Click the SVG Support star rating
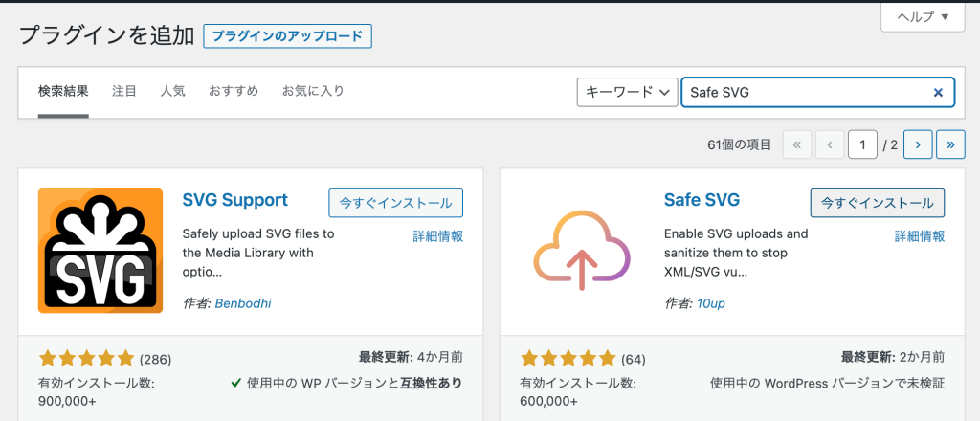Image resolution: width=980 pixels, height=421 pixels. [x=86, y=359]
